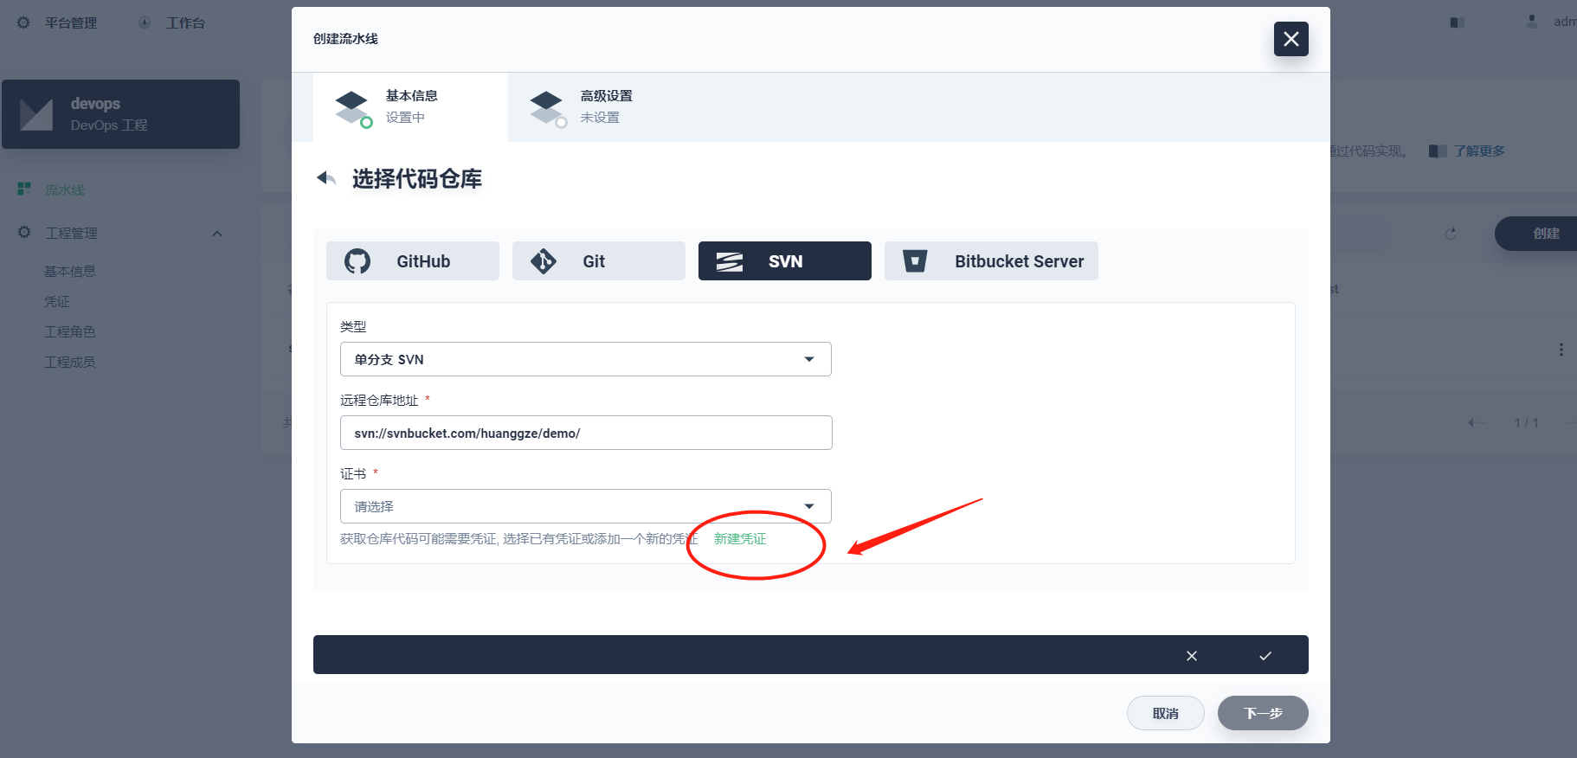The height and width of the screenshot is (758, 1577).
Task: Click the 高级设置 step layers icon
Action: point(548,108)
